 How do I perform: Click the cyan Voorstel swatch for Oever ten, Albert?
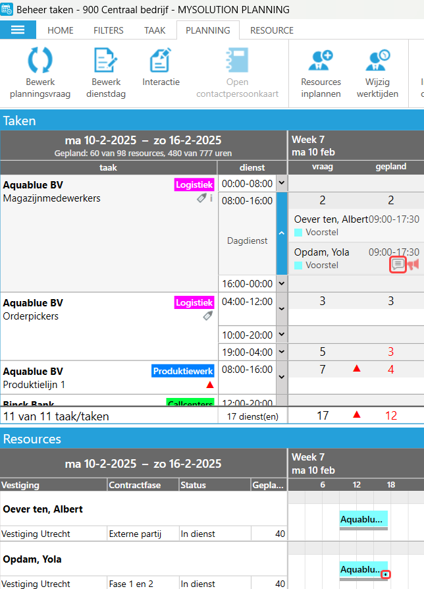point(298,233)
